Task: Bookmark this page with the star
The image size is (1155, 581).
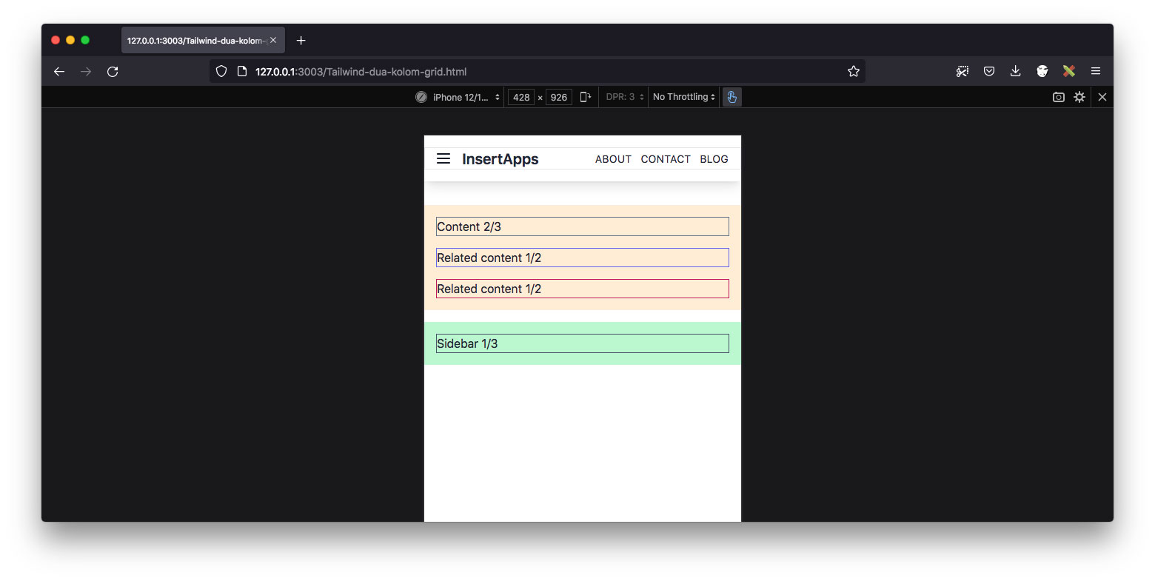Action: pos(854,72)
